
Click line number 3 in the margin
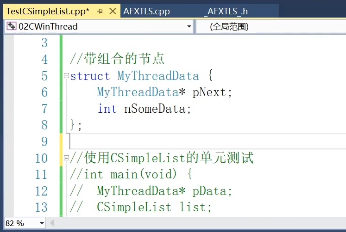pos(44,43)
